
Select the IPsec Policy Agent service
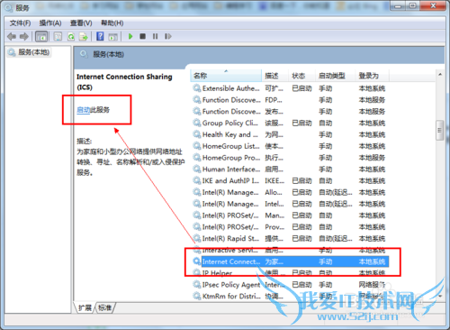pyautogui.click(x=290, y=285)
